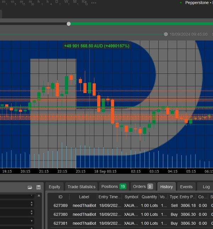213x229 pixels.
Task: Choose the Ra10 range timeframe
Action: click(84, 3)
